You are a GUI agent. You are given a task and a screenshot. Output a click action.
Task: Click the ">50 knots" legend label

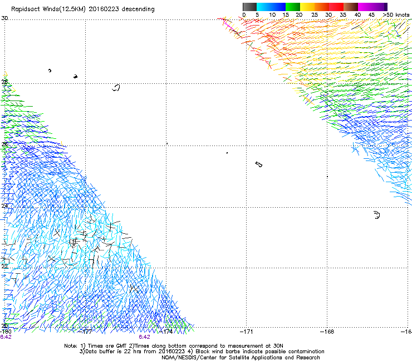[396, 15]
